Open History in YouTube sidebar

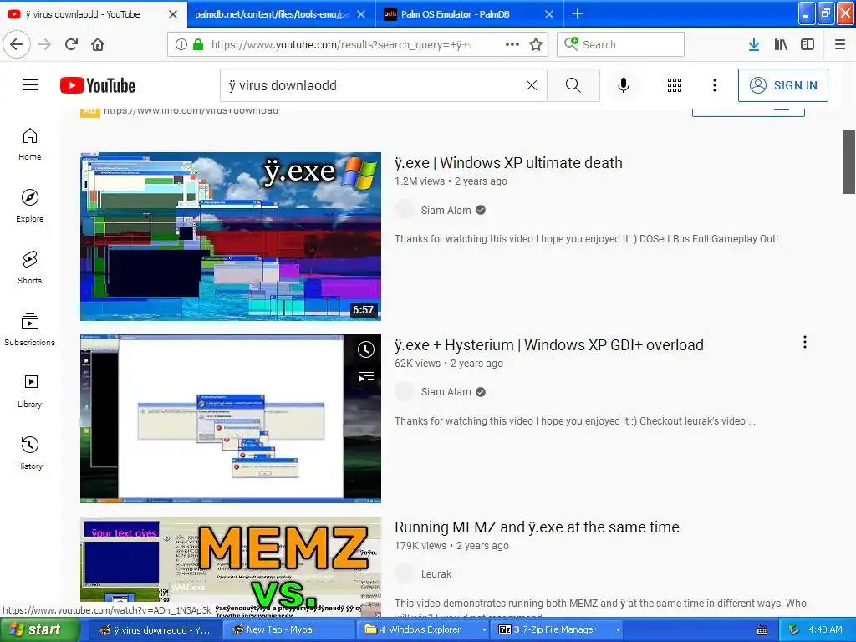[x=29, y=453]
